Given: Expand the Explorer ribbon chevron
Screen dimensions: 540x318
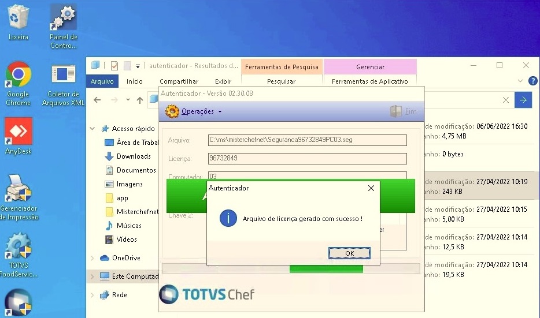Looking at the screenshot, I should coord(520,81).
